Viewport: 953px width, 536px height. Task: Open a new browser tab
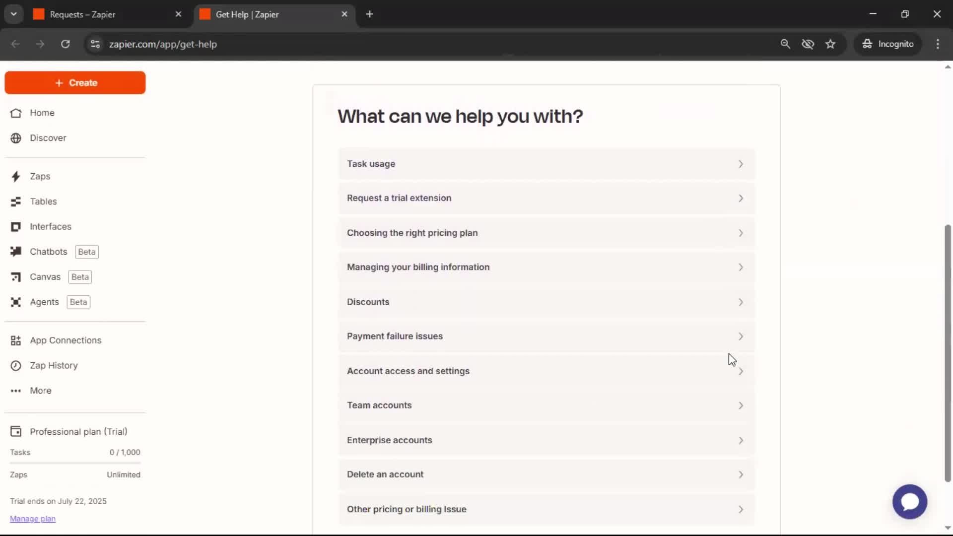369,14
